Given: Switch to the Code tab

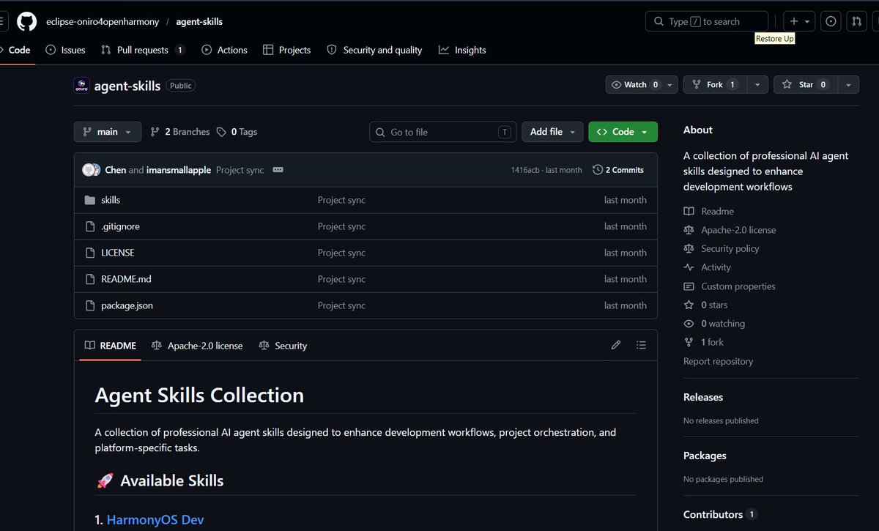Looking at the screenshot, I should [16, 50].
